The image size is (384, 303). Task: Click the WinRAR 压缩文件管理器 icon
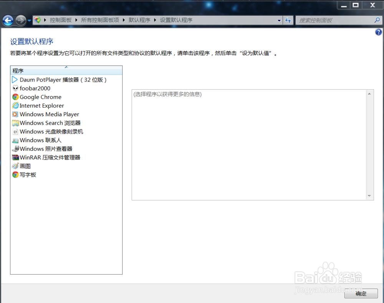click(15, 157)
